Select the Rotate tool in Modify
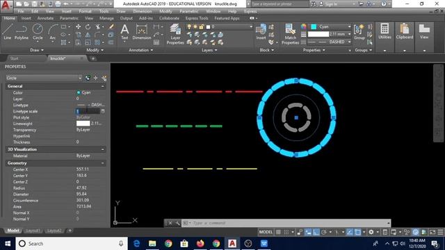This screenshot has width=445, height=250. coord(88,26)
